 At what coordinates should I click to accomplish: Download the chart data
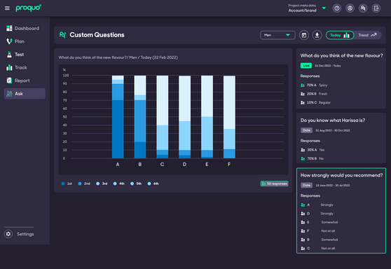(317, 35)
